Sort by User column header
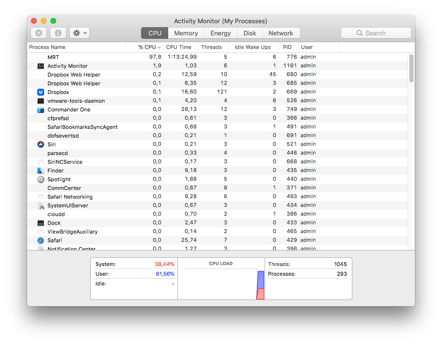Image resolution: width=442 pixels, height=345 pixels. [318, 47]
